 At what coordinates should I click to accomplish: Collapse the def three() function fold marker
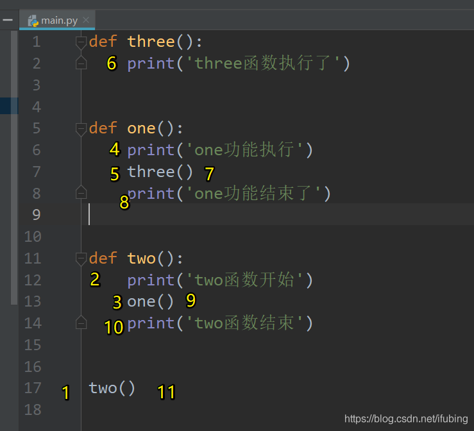pos(81,42)
